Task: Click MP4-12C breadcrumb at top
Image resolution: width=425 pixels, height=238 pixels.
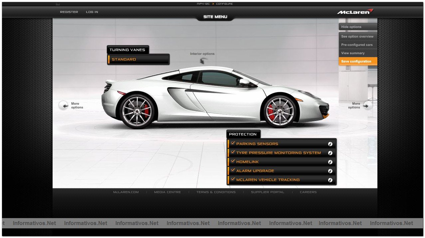Action: pyautogui.click(x=203, y=4)
